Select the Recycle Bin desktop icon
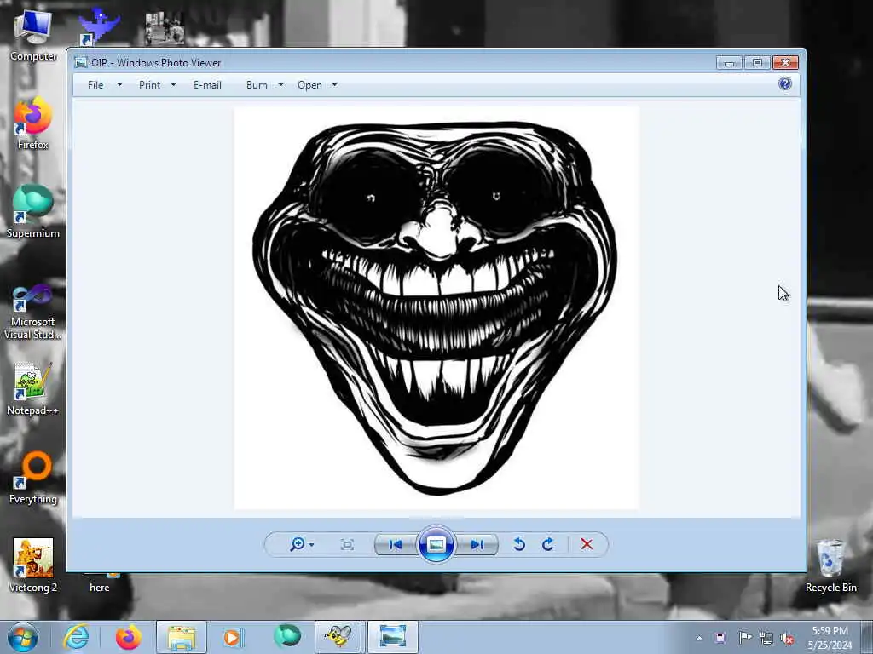 pos(830,565)
